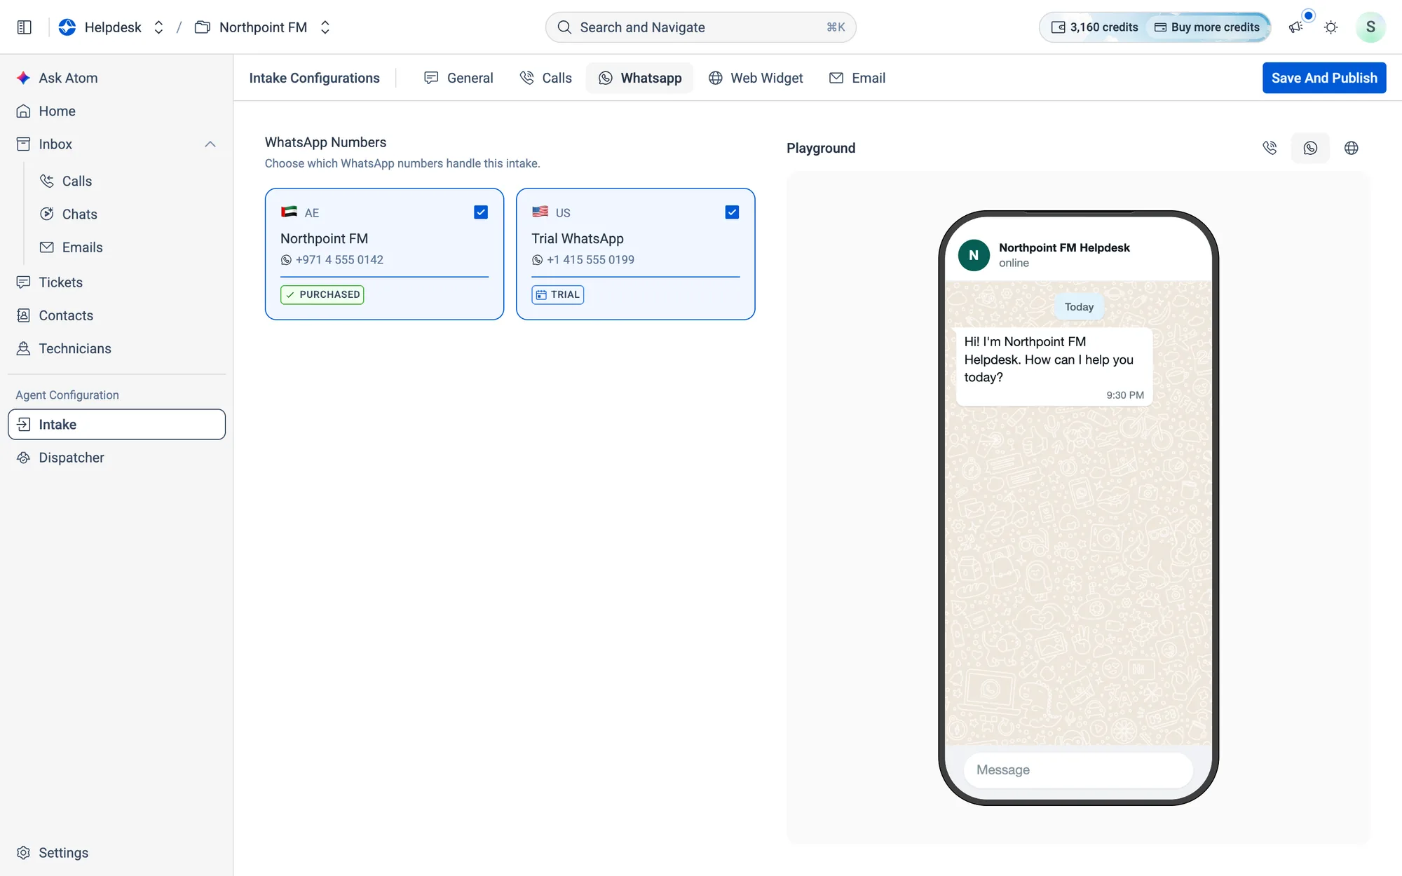Select Intake agent configuration
Screen dimensions: 1402x876
(116, 424)
